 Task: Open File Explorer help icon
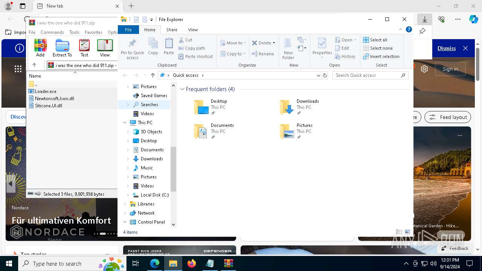tap(409, 29)
